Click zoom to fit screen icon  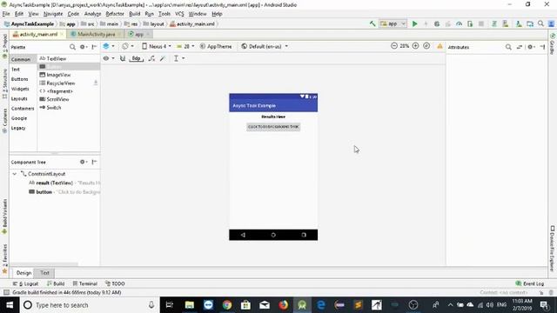pos(426,46)
